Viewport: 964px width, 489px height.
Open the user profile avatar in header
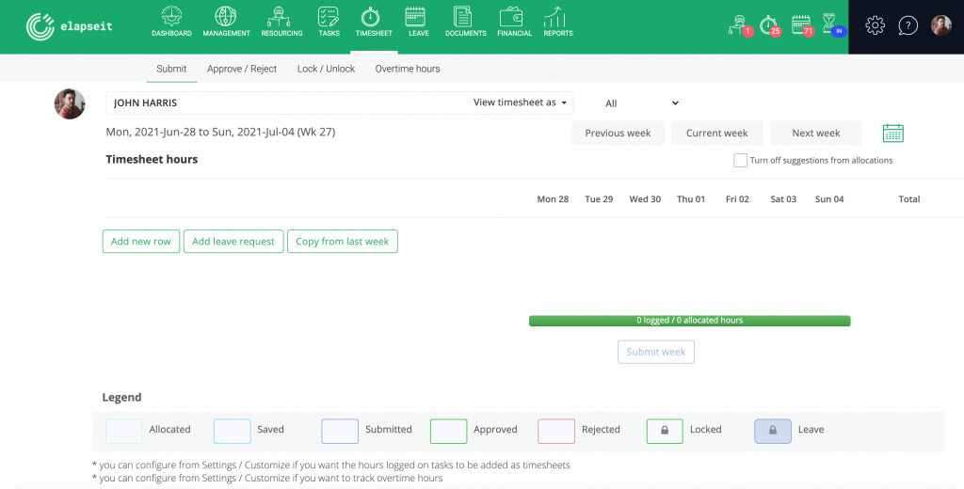click(940, 25)
